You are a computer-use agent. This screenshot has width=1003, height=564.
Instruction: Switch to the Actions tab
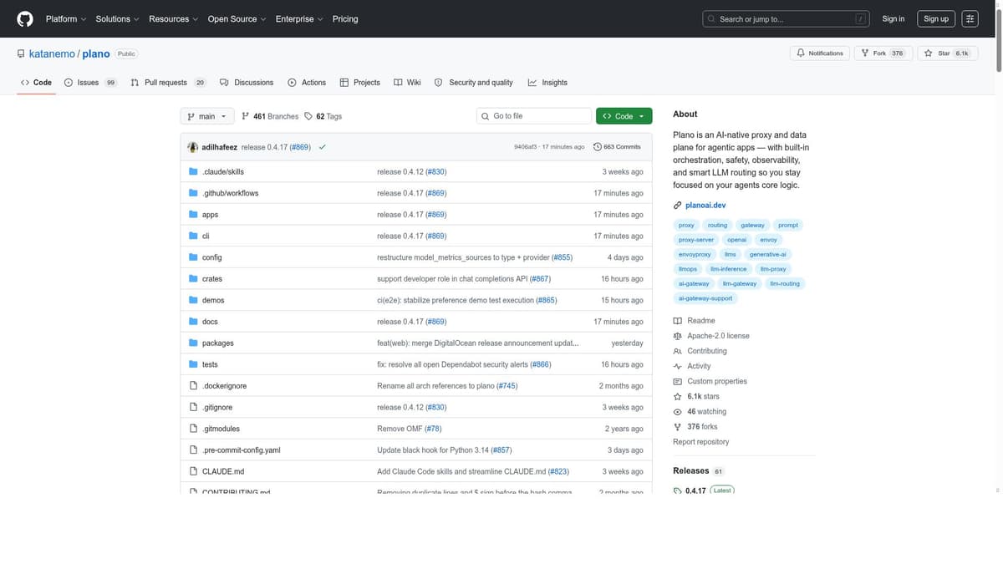tap(307, 83)
